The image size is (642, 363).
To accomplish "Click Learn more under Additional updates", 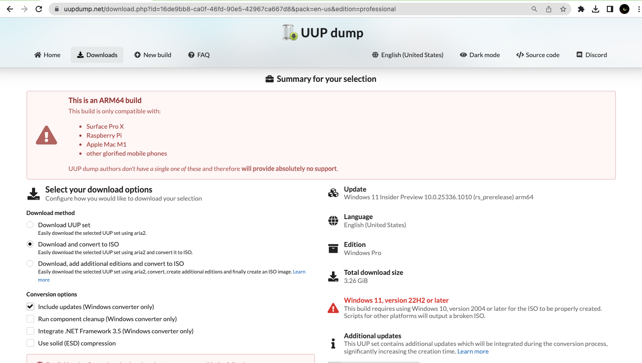I will pos(473,352).
